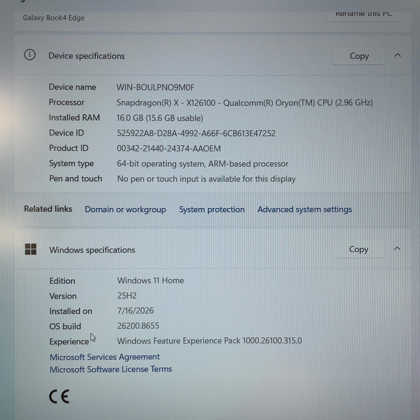Select the Windows Feature Experience Pack value

pyautogui.click(x=209, y=341)
